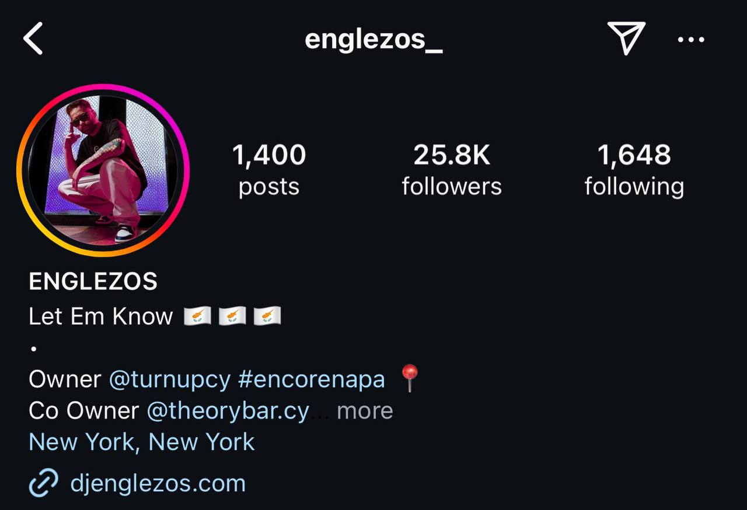Viewport: 747px width, 510px height.
Task: Expand bio with the 'more' link
Action: 365,411
